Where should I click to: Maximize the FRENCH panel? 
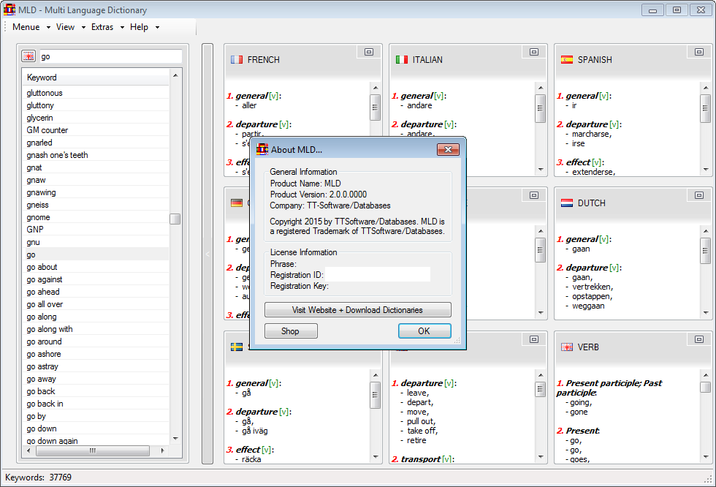[369, 52]
